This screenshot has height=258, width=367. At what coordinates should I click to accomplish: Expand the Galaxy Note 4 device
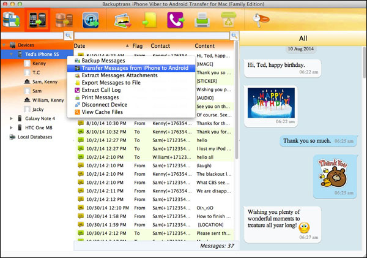coord(11,118)
